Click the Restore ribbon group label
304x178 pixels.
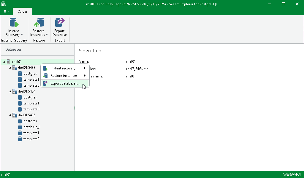[39, 40]
